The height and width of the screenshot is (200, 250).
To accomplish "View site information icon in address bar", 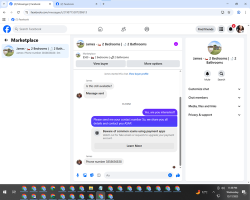I will (26, 12).
